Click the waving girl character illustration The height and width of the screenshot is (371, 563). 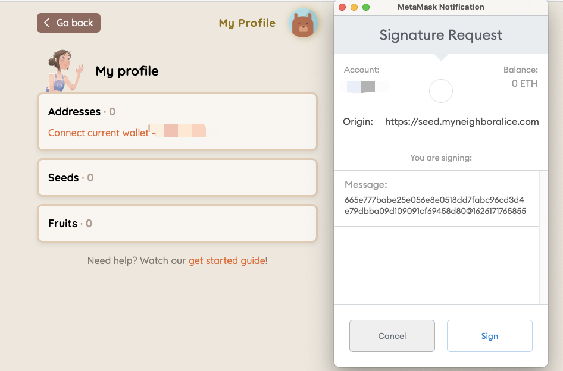(x=65, y=70)
